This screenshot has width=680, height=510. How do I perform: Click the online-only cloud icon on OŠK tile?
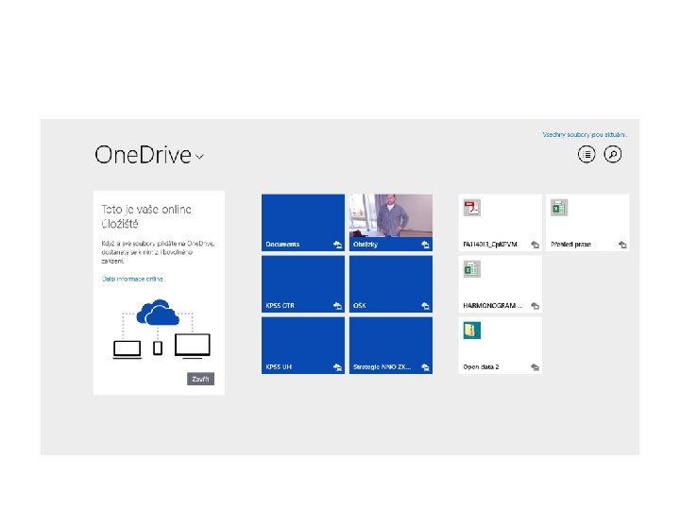425,306
